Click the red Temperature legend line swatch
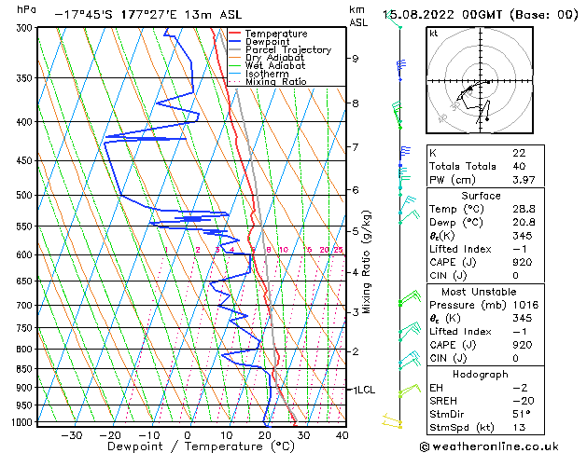The image size is (587, 453). (x=234, y=34)
